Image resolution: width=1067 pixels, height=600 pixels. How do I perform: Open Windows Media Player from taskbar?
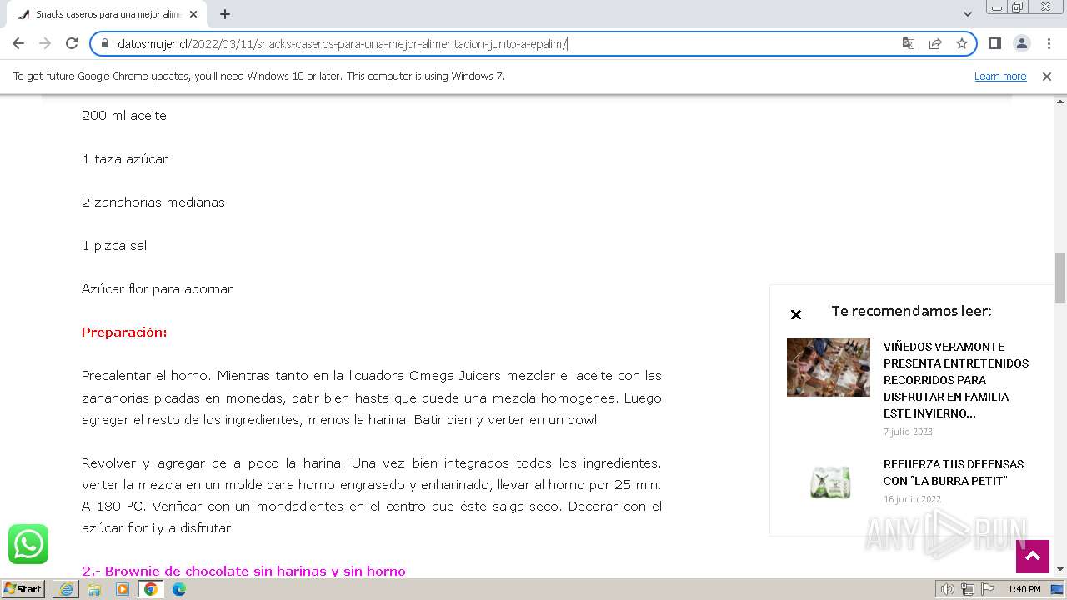pos(123,589)
